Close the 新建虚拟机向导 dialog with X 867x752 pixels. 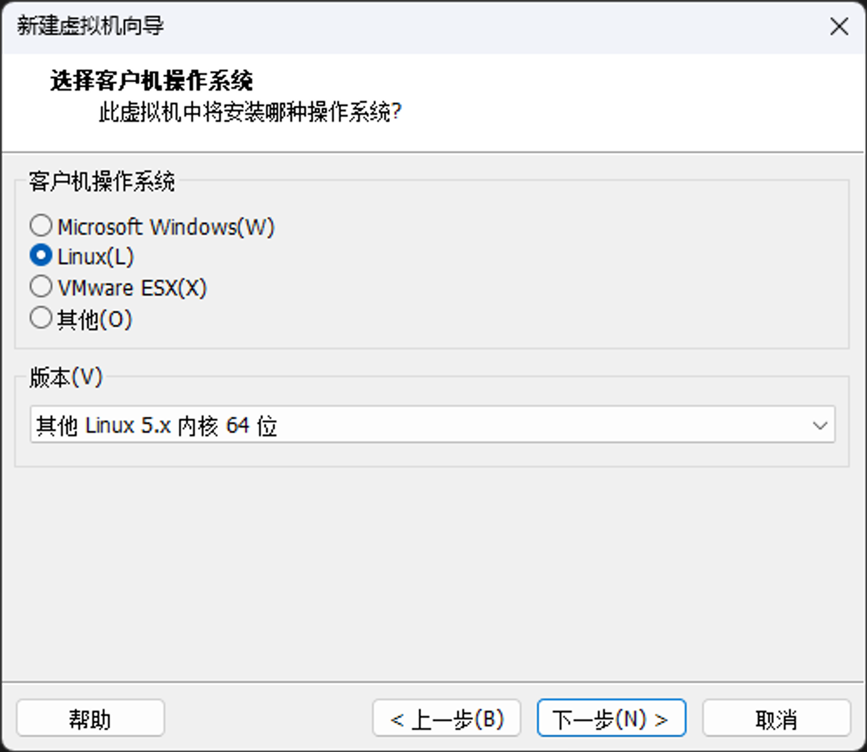pos(839,27)
